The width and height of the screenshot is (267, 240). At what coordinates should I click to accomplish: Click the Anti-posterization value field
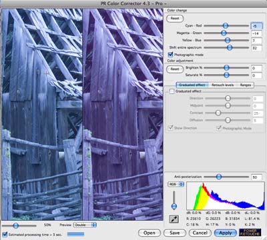click(x=256, y=177)
